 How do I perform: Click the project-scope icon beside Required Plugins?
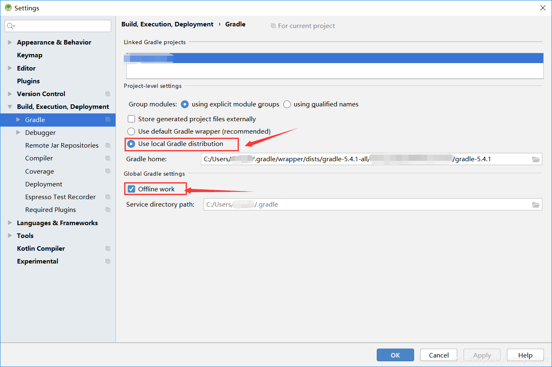[x=108, y=210]
